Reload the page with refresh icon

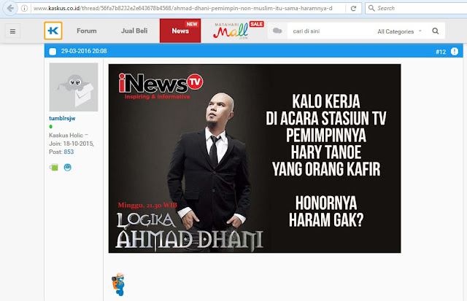[353, 8]
